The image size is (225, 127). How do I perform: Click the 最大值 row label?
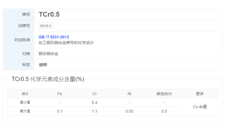point(25,111)
